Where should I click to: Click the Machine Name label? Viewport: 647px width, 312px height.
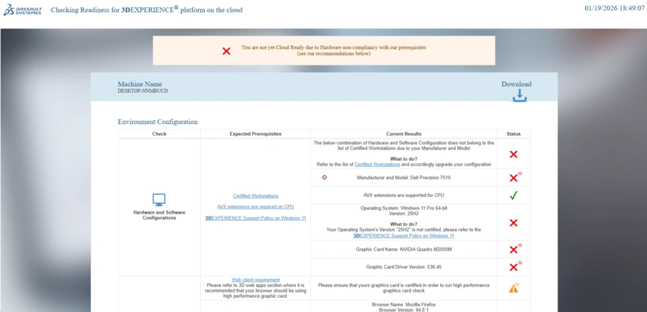point(140,84)
